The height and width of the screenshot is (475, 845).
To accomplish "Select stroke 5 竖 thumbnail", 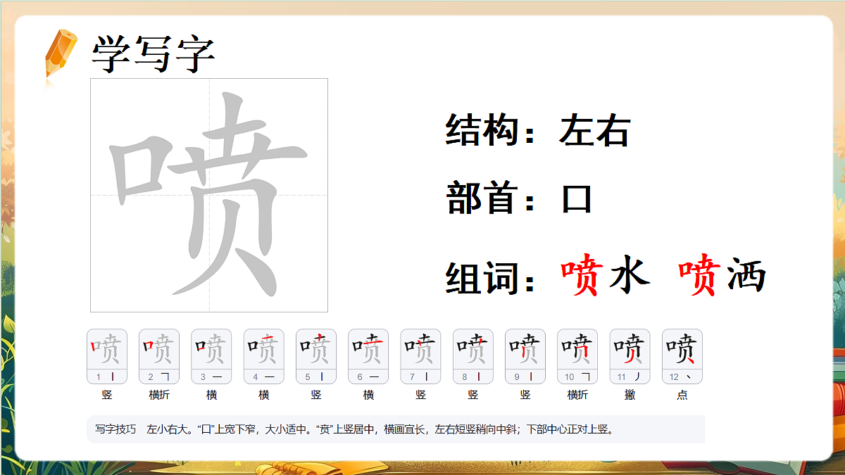I will [316, 356].
